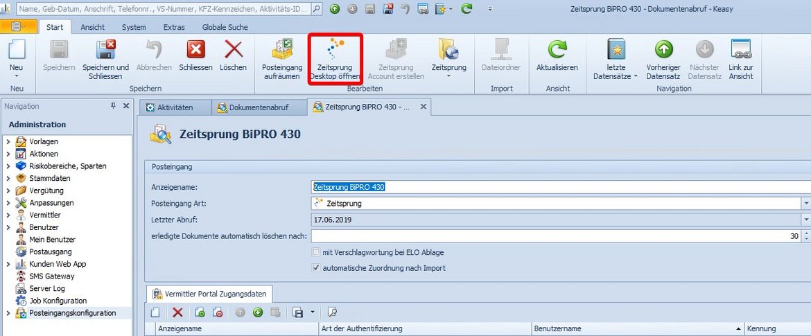The image size is (811, 336).
Task: Expand the Vorlagen tree node
Action: click(x=8, y=141)
